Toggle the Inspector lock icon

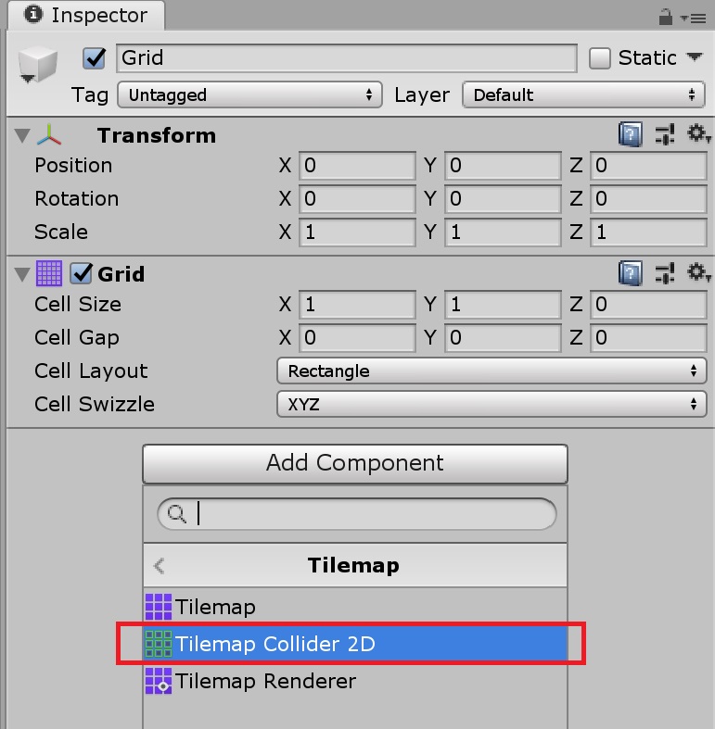click(x=665, y=18)
